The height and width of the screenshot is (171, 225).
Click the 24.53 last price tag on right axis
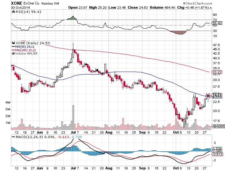point(217,95)
